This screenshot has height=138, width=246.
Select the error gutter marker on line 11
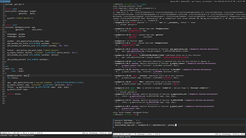pyautogui.click(x=1, y=27)
